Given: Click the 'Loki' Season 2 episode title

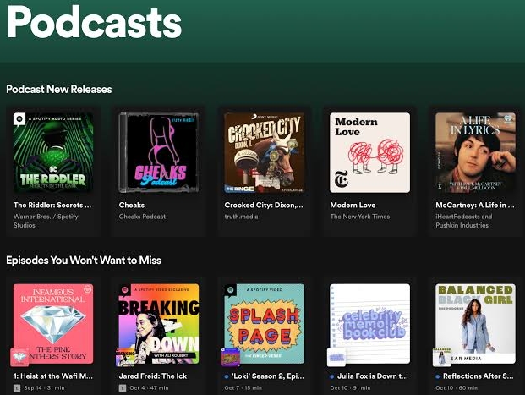Looking at the screenshot, I should (x=268, y=376).
